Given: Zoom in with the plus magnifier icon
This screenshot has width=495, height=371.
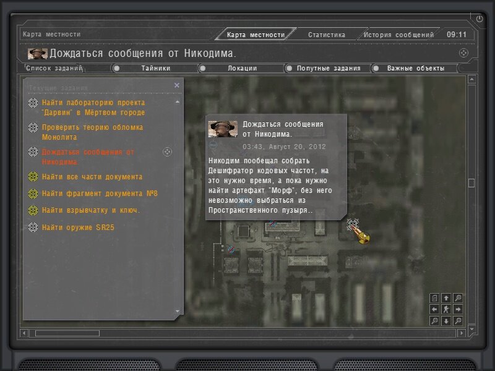Looking at the screenshot, I should click(x=458, y=298).
